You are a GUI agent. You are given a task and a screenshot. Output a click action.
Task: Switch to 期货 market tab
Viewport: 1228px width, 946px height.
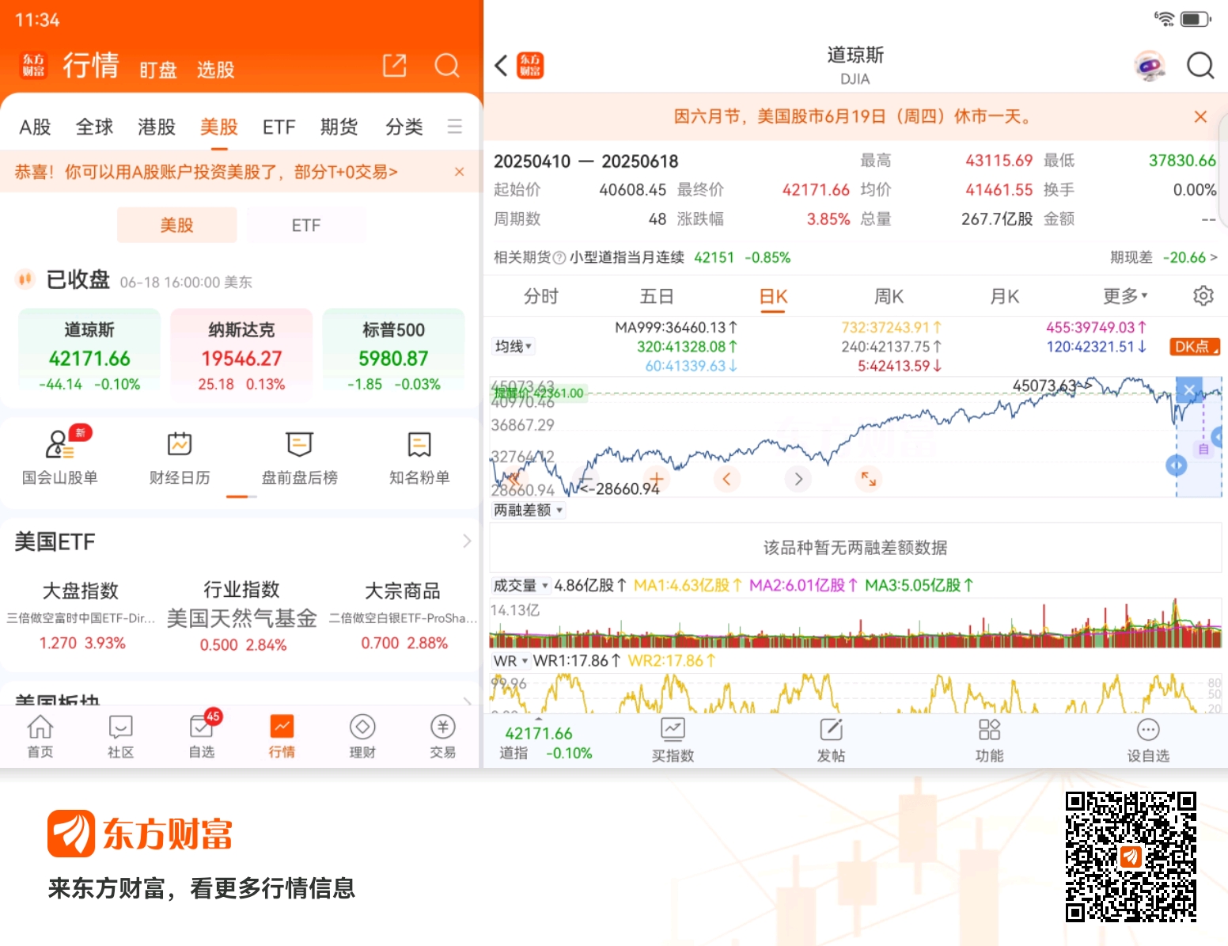point(339,127)
